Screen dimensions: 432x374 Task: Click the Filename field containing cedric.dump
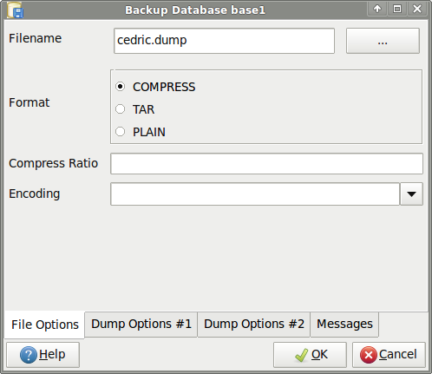(x=224, y=41)
